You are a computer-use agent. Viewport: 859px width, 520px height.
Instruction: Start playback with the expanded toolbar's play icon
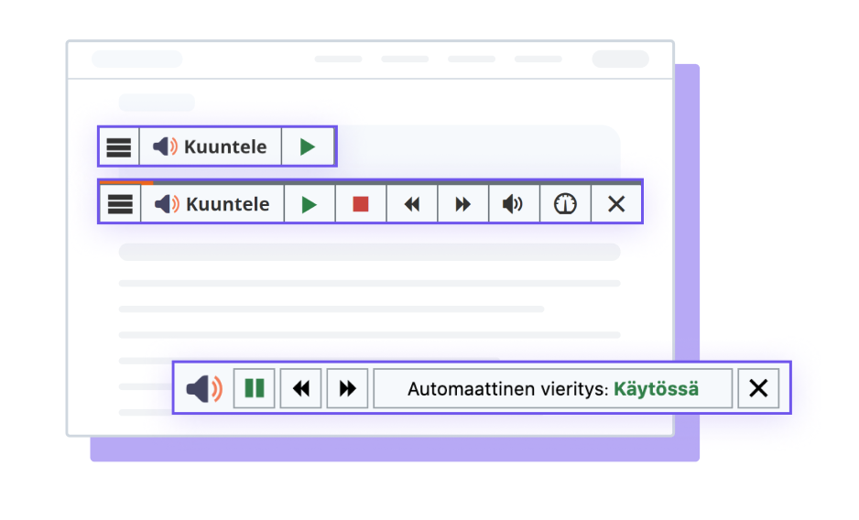[x=310, y=204]
